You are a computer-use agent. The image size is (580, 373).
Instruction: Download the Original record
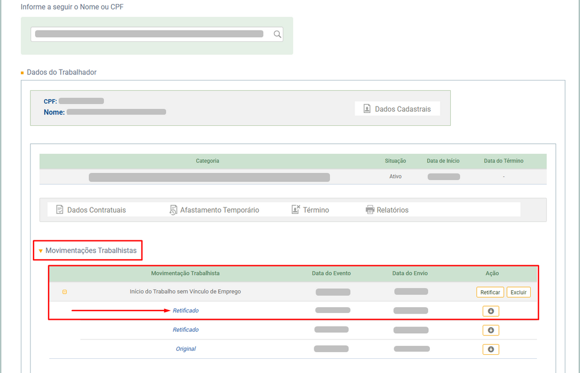pyautogui.click(x=491, y=349)
